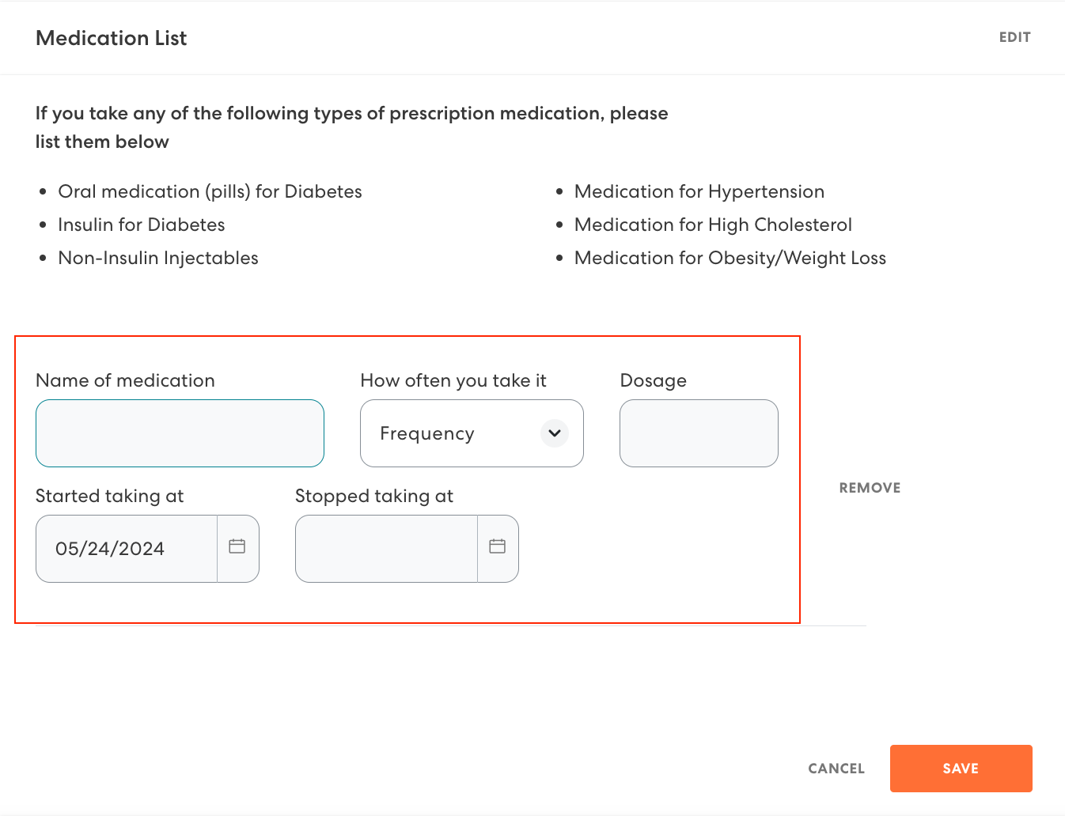Cancel the medication changes
Screen dimensions: 1065x816
coord(836,769)
